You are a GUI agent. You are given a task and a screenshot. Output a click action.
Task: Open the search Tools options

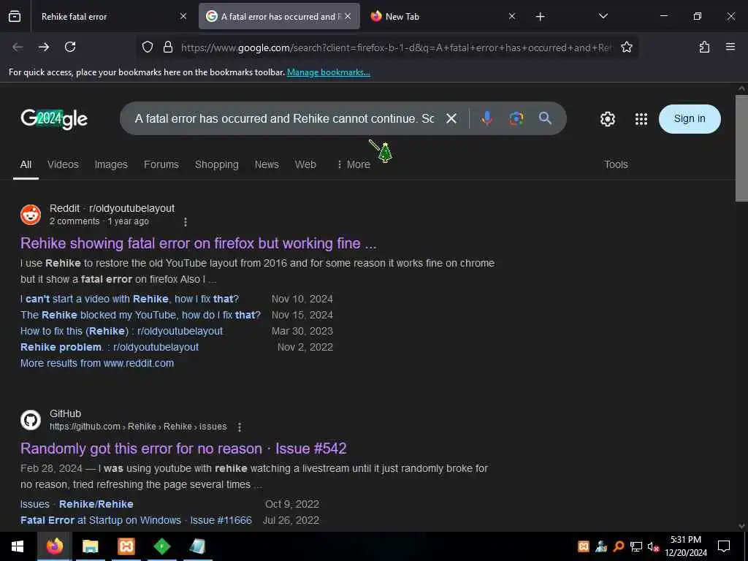coord(616,164)
